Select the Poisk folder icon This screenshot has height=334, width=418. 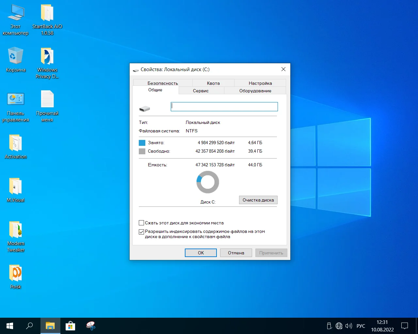[15, 273]
